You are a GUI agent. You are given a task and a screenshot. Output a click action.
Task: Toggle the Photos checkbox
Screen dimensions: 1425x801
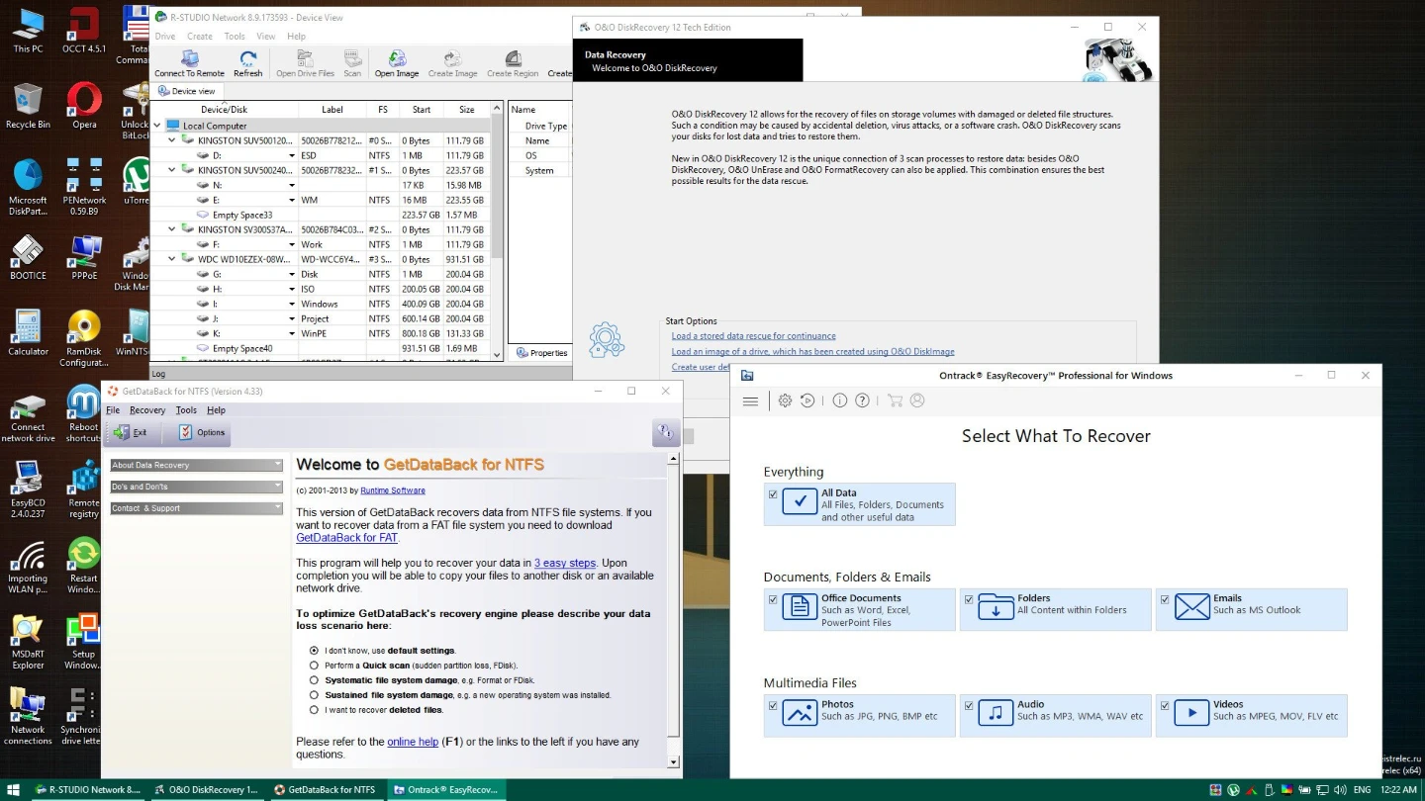point(773,706)
